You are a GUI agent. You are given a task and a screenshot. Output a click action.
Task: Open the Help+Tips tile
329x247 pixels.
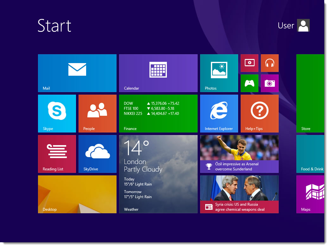point(260,114)
